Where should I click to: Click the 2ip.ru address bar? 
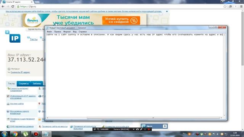tap(120, 6)
